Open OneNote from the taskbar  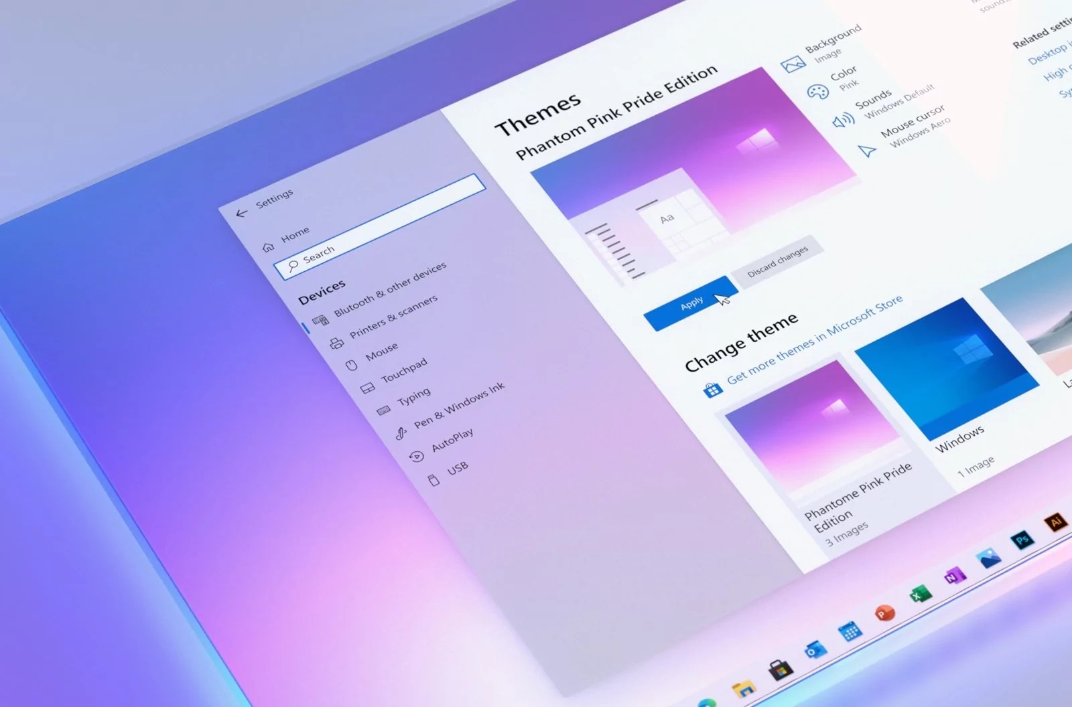(954, 576)
